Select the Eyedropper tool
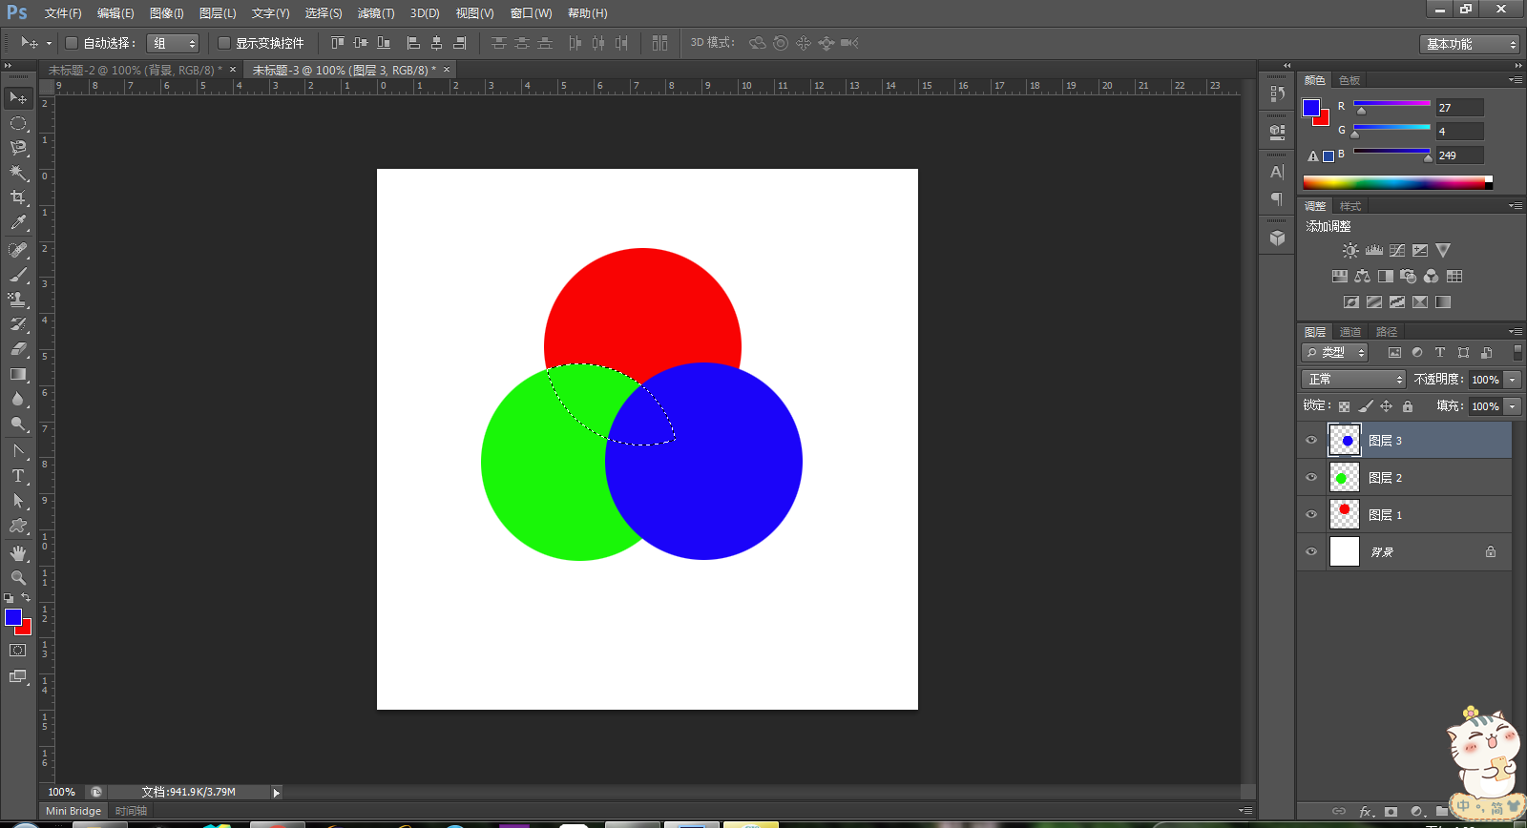The height and width of the screenshot is (828, 1527). coord(18,223)
